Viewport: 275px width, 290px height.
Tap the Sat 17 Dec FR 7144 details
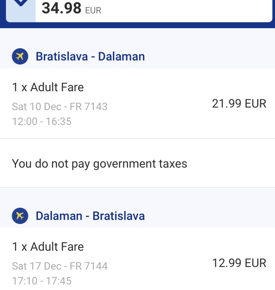(60, 266)
